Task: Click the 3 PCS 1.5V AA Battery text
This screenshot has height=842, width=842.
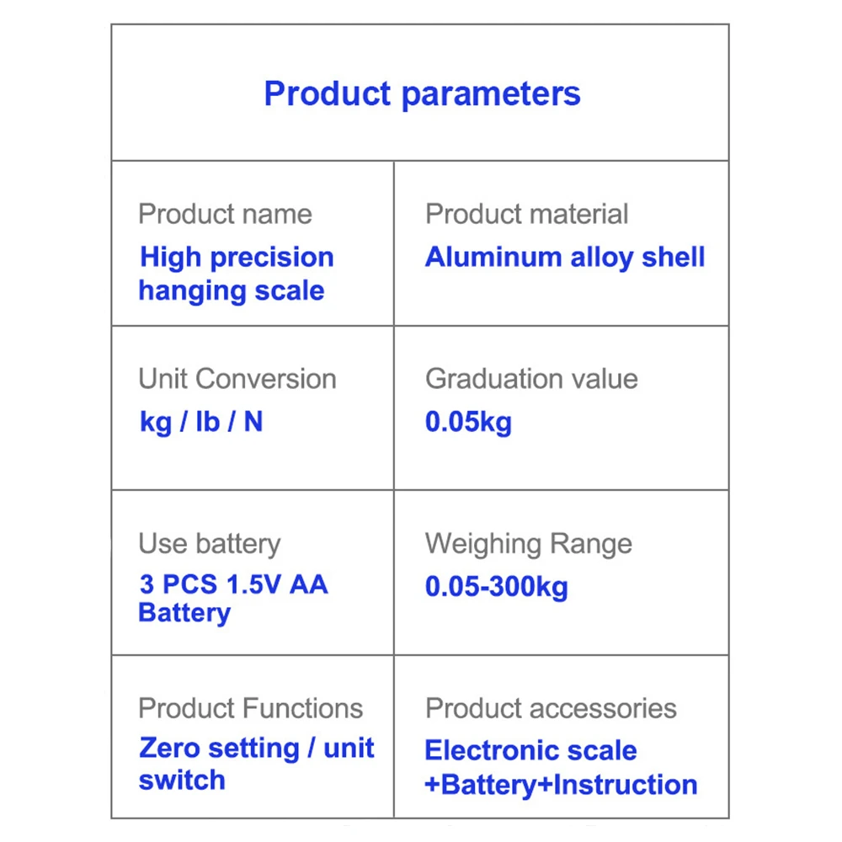Action: click(232, 598)
